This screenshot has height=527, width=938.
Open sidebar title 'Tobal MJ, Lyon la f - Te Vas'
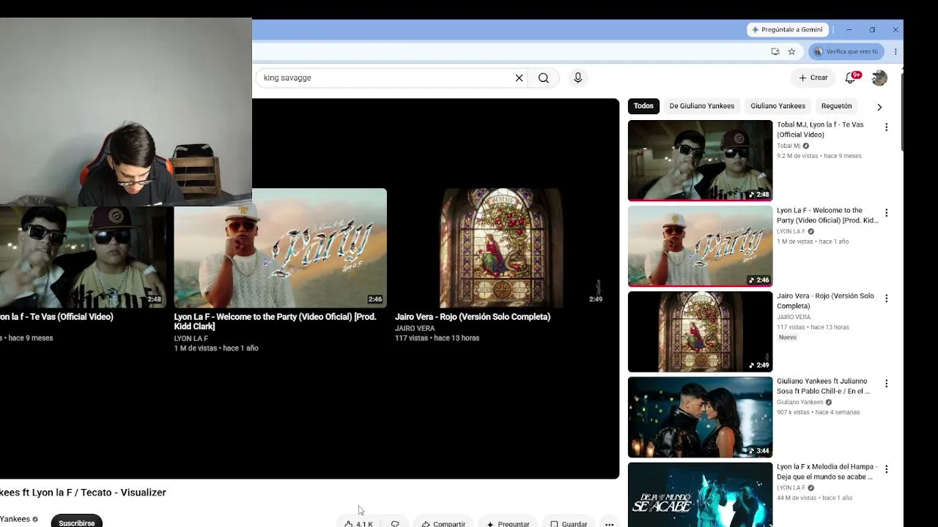[x=820, y=130]
